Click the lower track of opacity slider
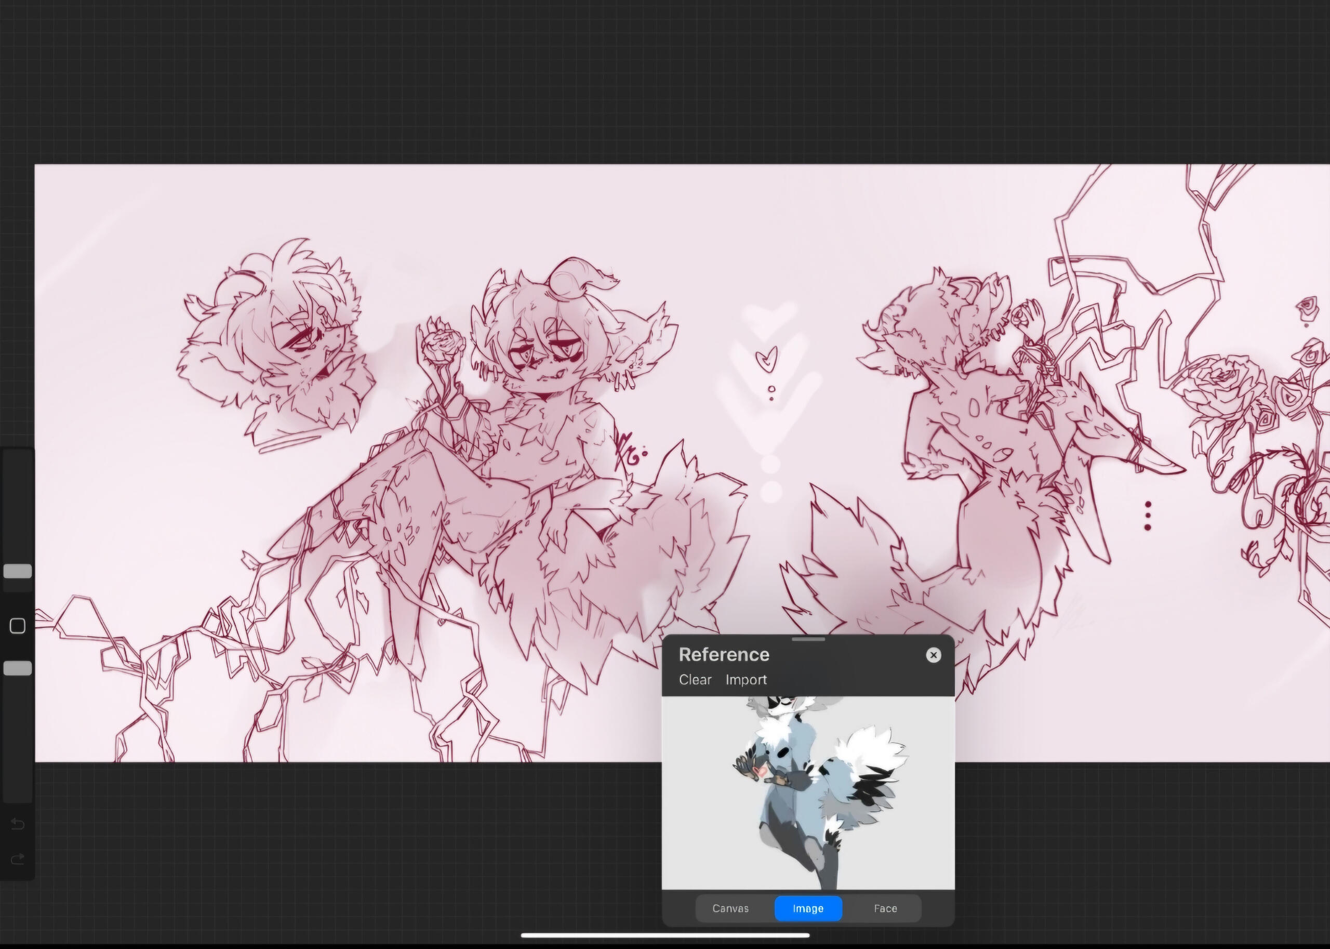The image size is (1330, 949). (18, 742)
